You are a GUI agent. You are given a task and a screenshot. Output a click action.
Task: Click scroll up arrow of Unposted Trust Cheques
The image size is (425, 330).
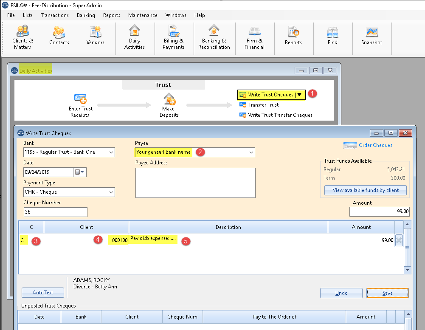click(x=408, y=314)
